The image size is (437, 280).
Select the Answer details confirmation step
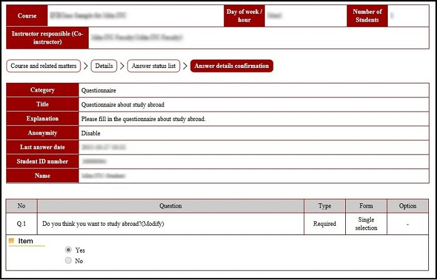coord(232,66)
